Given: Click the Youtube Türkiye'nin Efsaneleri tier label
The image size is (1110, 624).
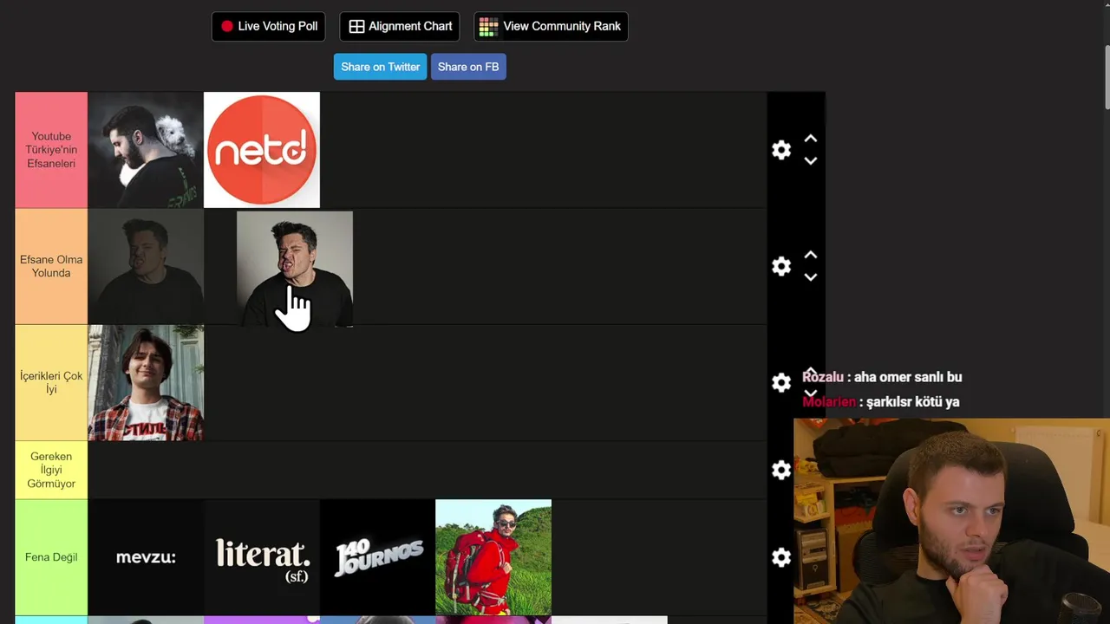Looking at the screenshot, I should click(51, 150).
